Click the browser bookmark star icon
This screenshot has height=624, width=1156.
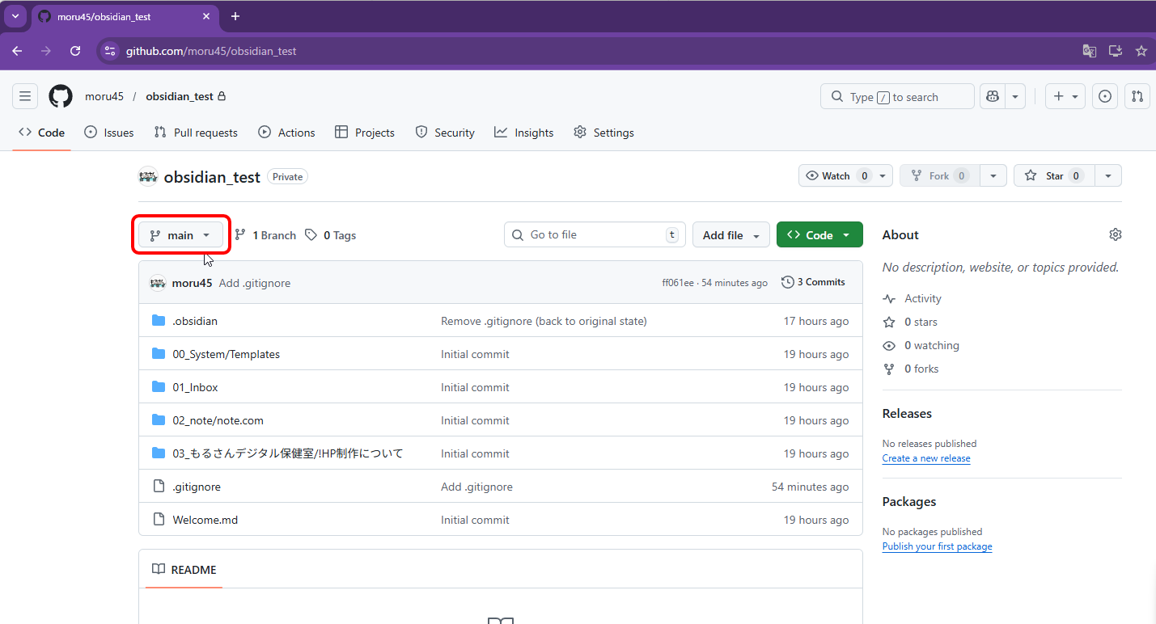tap(1141, 51)
